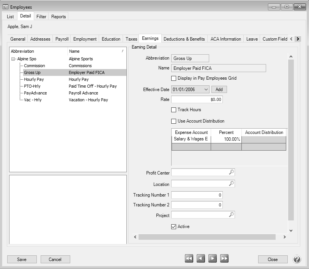Check the Track Hours checkbox
Viewport: 309px width, 269px height.
click(x=174, y=110)
